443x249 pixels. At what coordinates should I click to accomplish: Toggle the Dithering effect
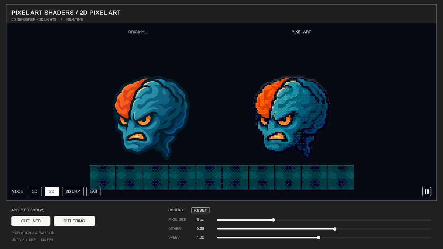click(x=74, y=221)
